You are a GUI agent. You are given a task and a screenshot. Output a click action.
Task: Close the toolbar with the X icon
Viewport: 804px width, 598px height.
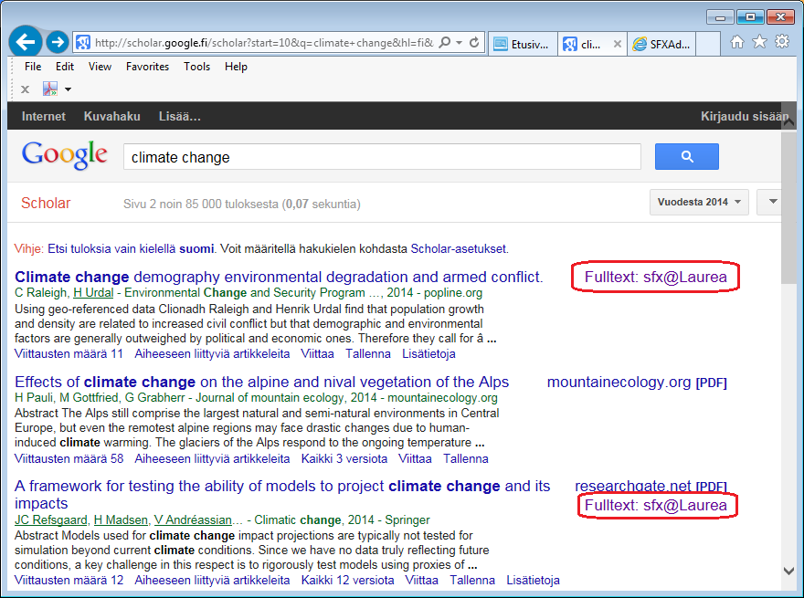25,89
